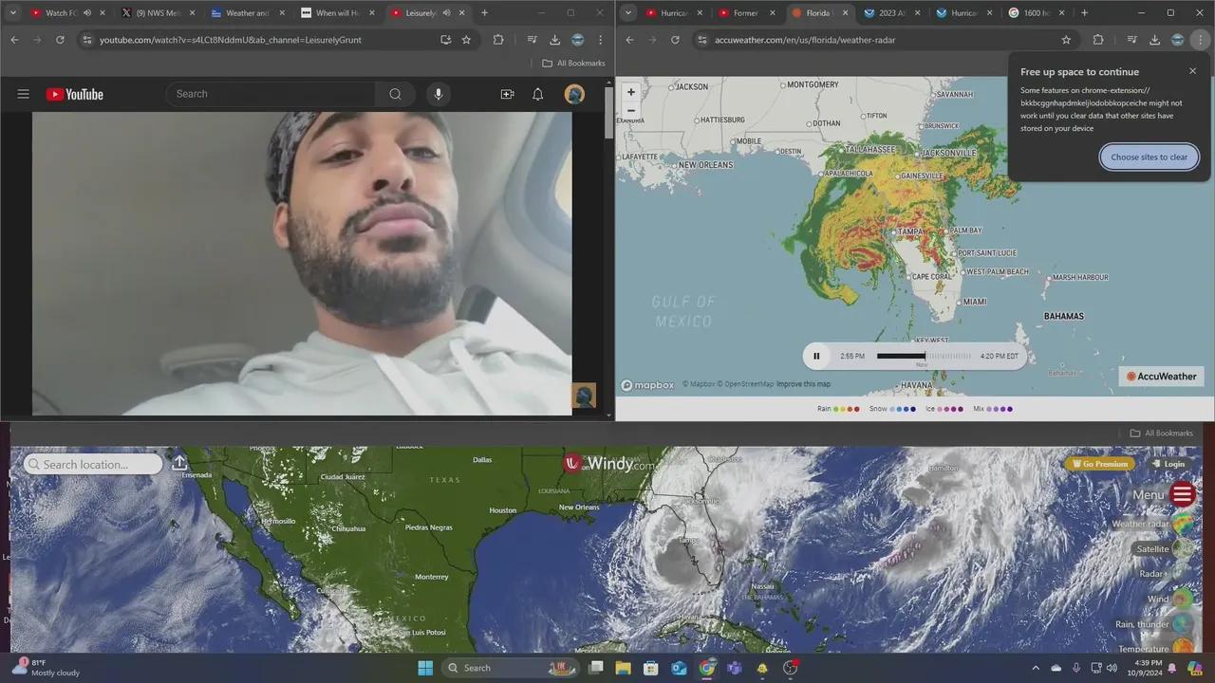Image resolution: width=1215 pixels, height=683 pixels.
Task: Select the Radar+ layer in Windy
Action: click(1166, 574)
